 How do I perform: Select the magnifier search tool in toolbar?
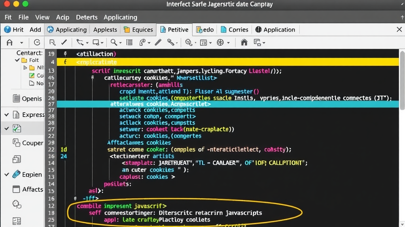[x=113, y=42]
